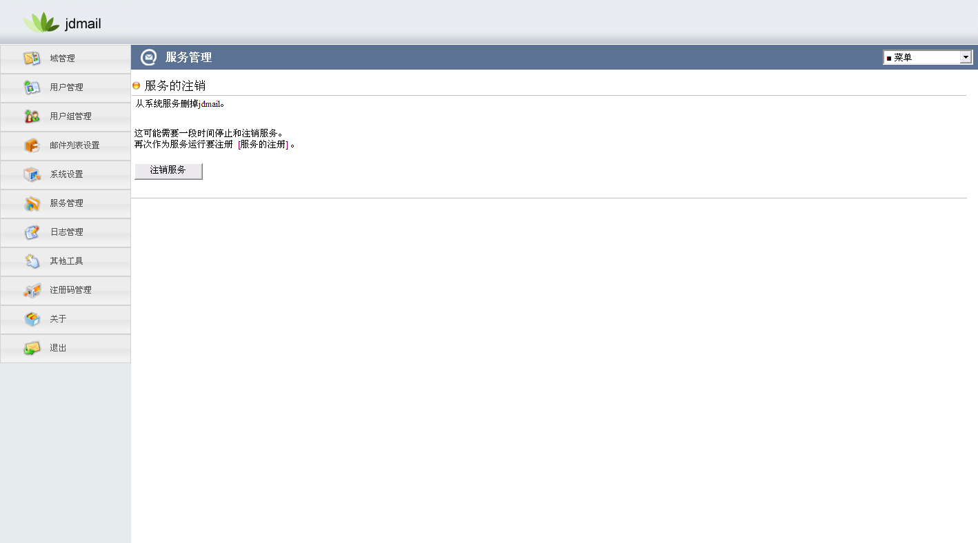Click the 其他工具 icon
This screenshot has width=978, height=543.
coord(32,261)
